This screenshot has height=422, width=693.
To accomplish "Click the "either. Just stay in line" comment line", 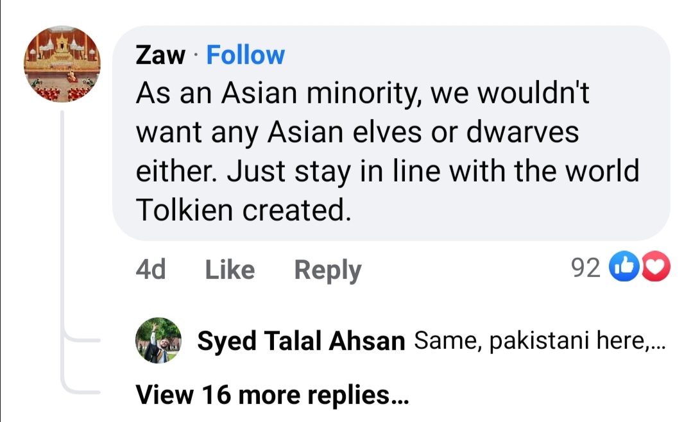I will pyautogui.click(x=387, y=172).
